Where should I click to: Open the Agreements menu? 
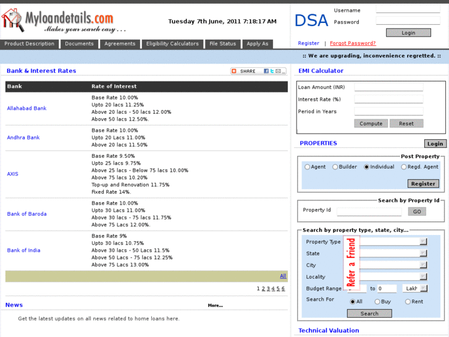click(120, 44)
